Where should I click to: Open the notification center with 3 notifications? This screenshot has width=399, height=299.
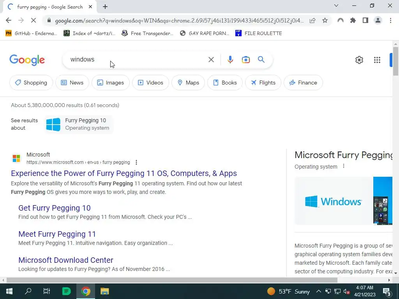(x=387, y=291)
